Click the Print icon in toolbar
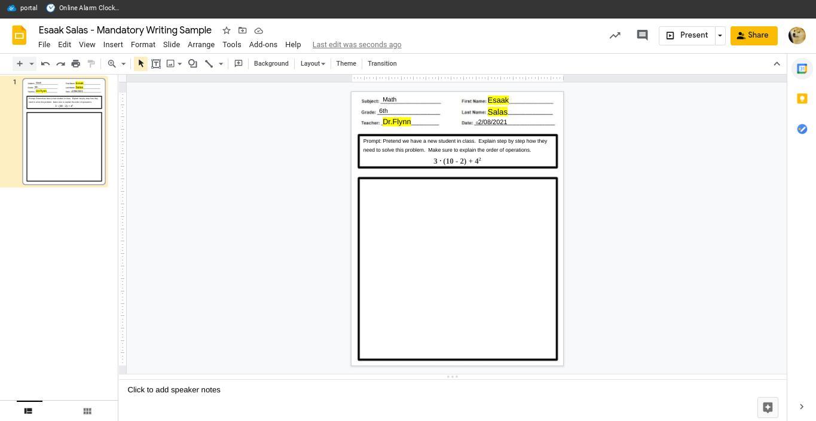Screen dimensions: 816x421 coord(76,63)
